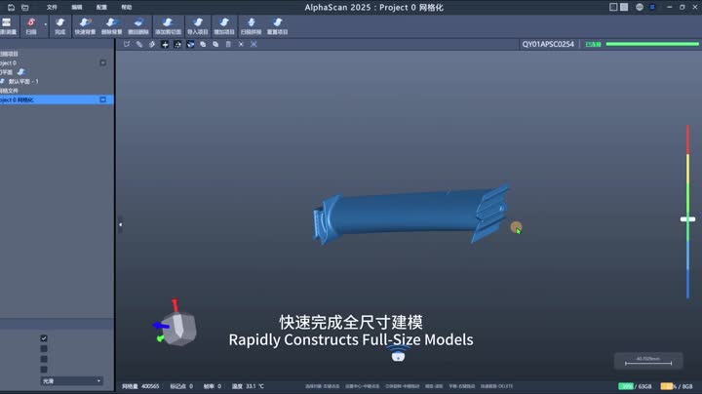
Task: Click the blue 3D scanned part model
Action: coord(411,214)
